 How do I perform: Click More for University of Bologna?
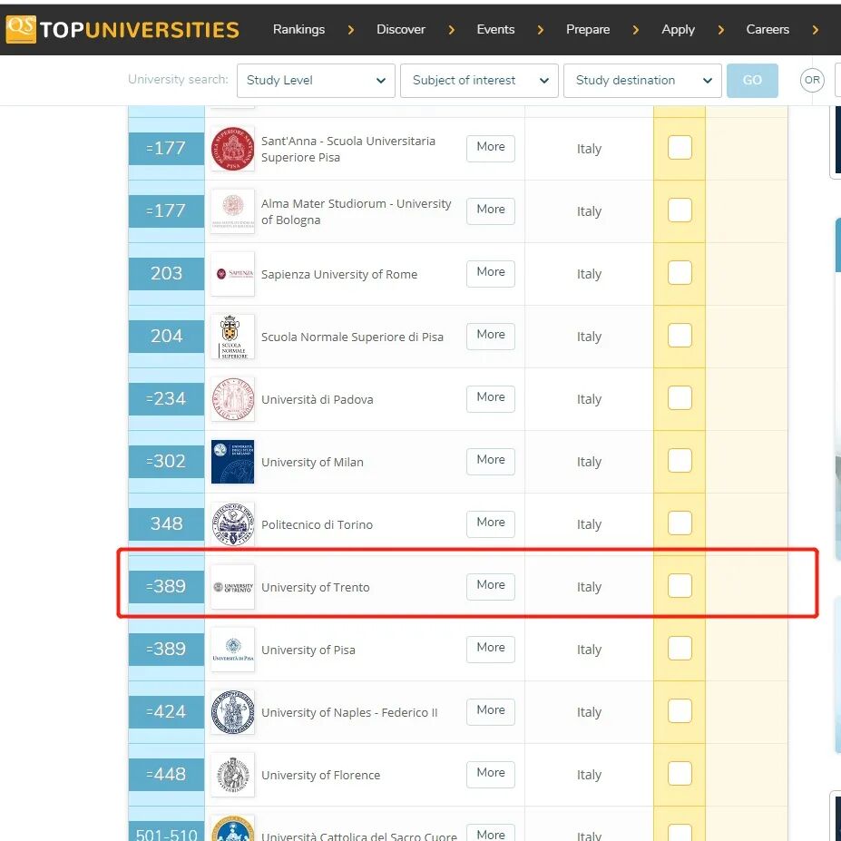(x=490, y=210)
